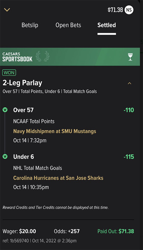This screenshot has width=143, height=250.
Task: Select the 2-Leg Parlay heading
Action: click(x=22, y=83)
